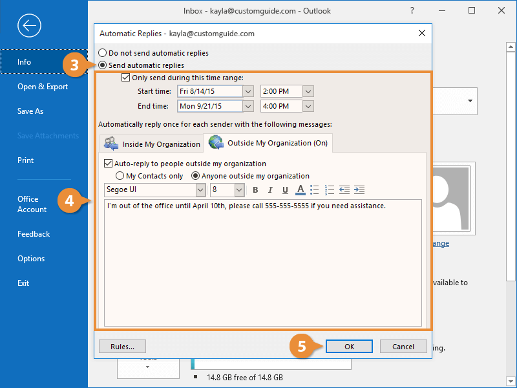Open the Rules... button
This screenshot has width=517, height=388.
point(122,347)
